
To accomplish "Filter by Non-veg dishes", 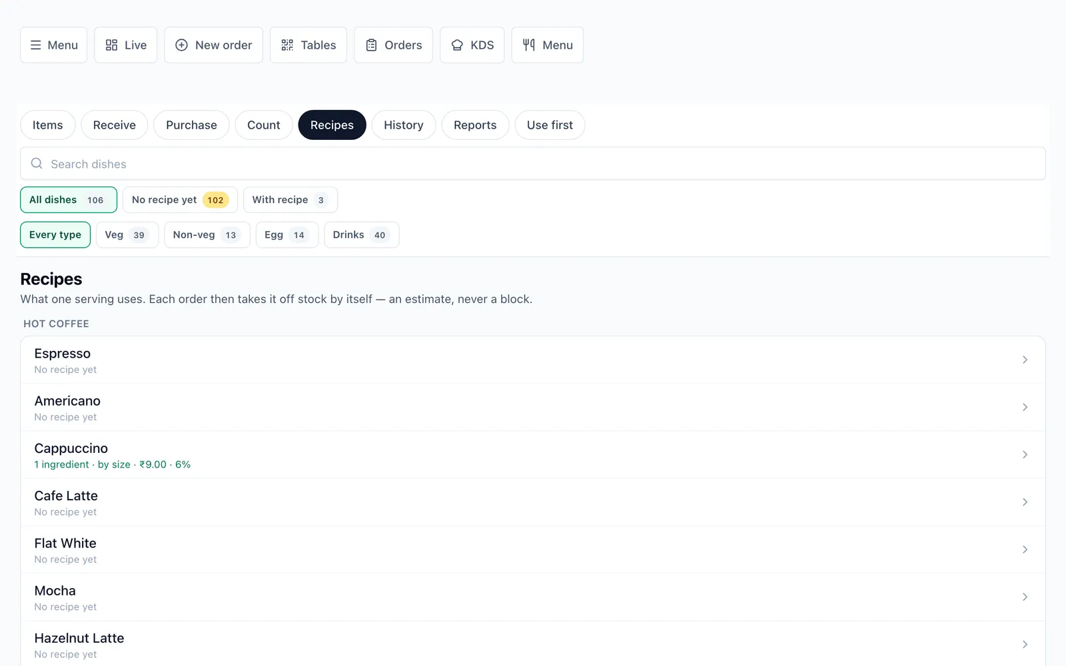I will coord(207,235).
